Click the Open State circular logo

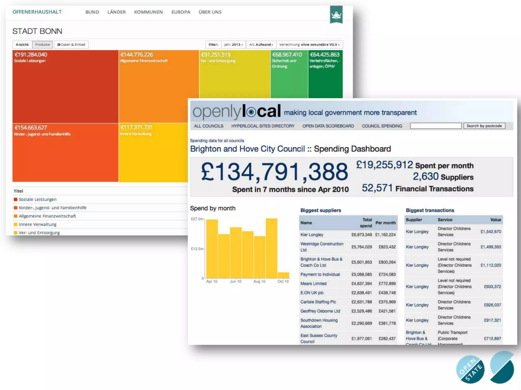[470, 369]
